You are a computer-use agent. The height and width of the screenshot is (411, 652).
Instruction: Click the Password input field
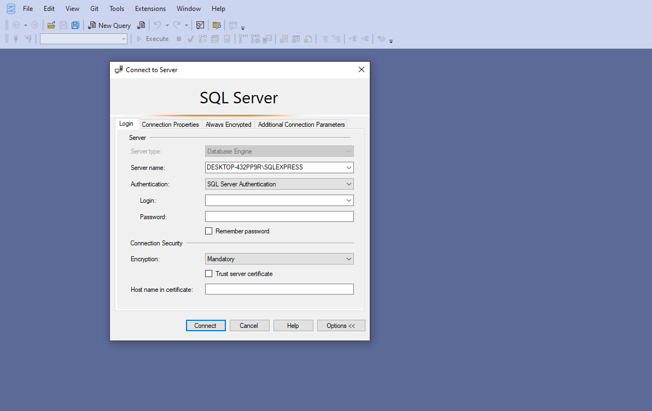click(279, 217)
